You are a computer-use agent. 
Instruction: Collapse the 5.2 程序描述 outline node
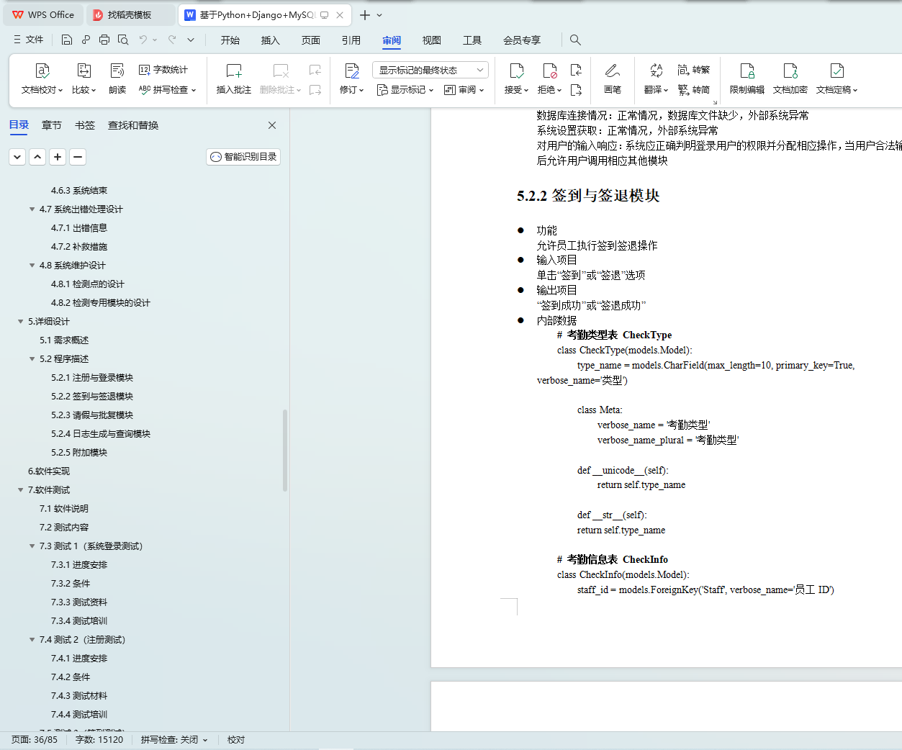coord(32,359)
